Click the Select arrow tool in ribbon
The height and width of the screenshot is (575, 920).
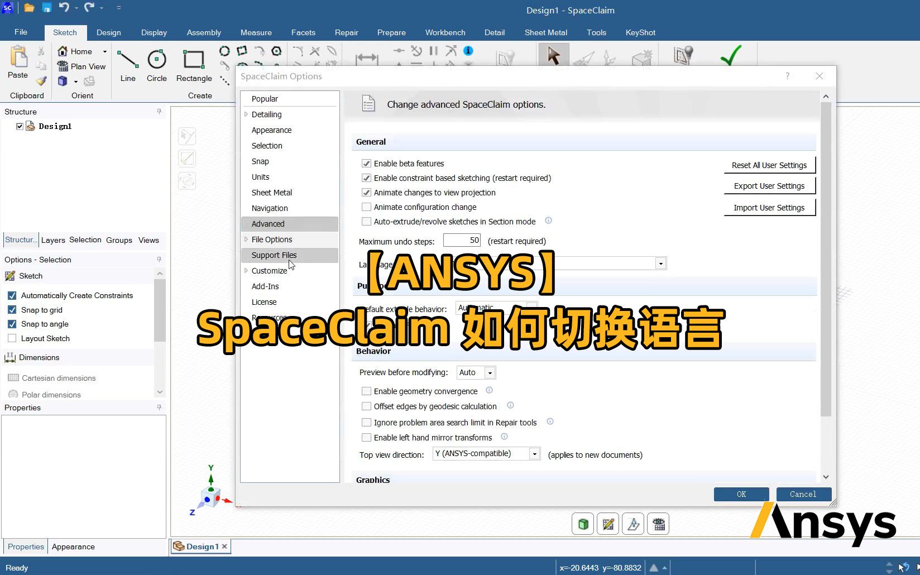pyautogui.click(x=553, y=55)
